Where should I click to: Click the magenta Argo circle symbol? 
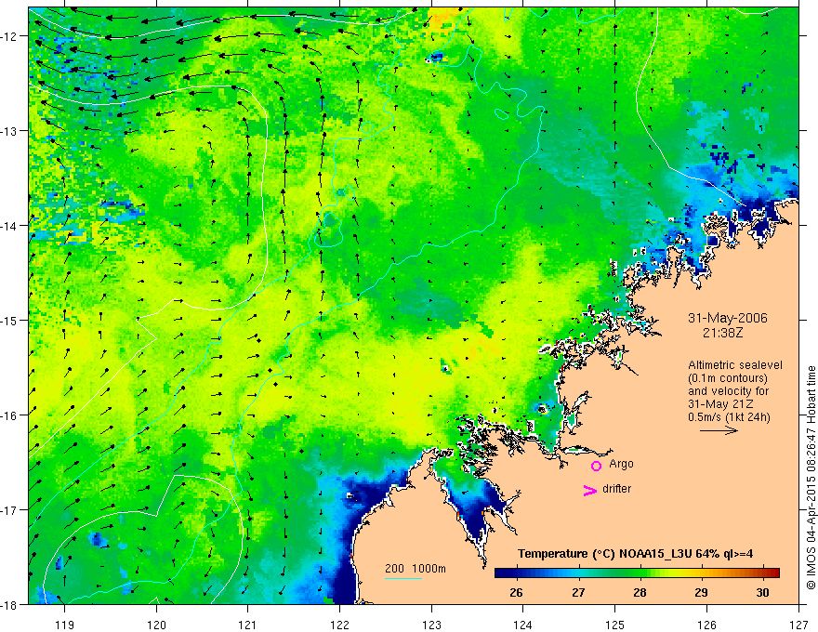tap(596, 466)
